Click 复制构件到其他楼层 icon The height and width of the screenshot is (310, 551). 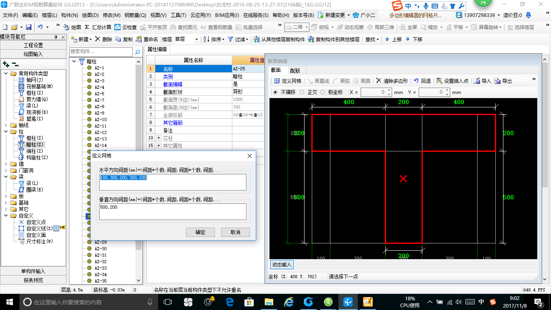point(334,39)
